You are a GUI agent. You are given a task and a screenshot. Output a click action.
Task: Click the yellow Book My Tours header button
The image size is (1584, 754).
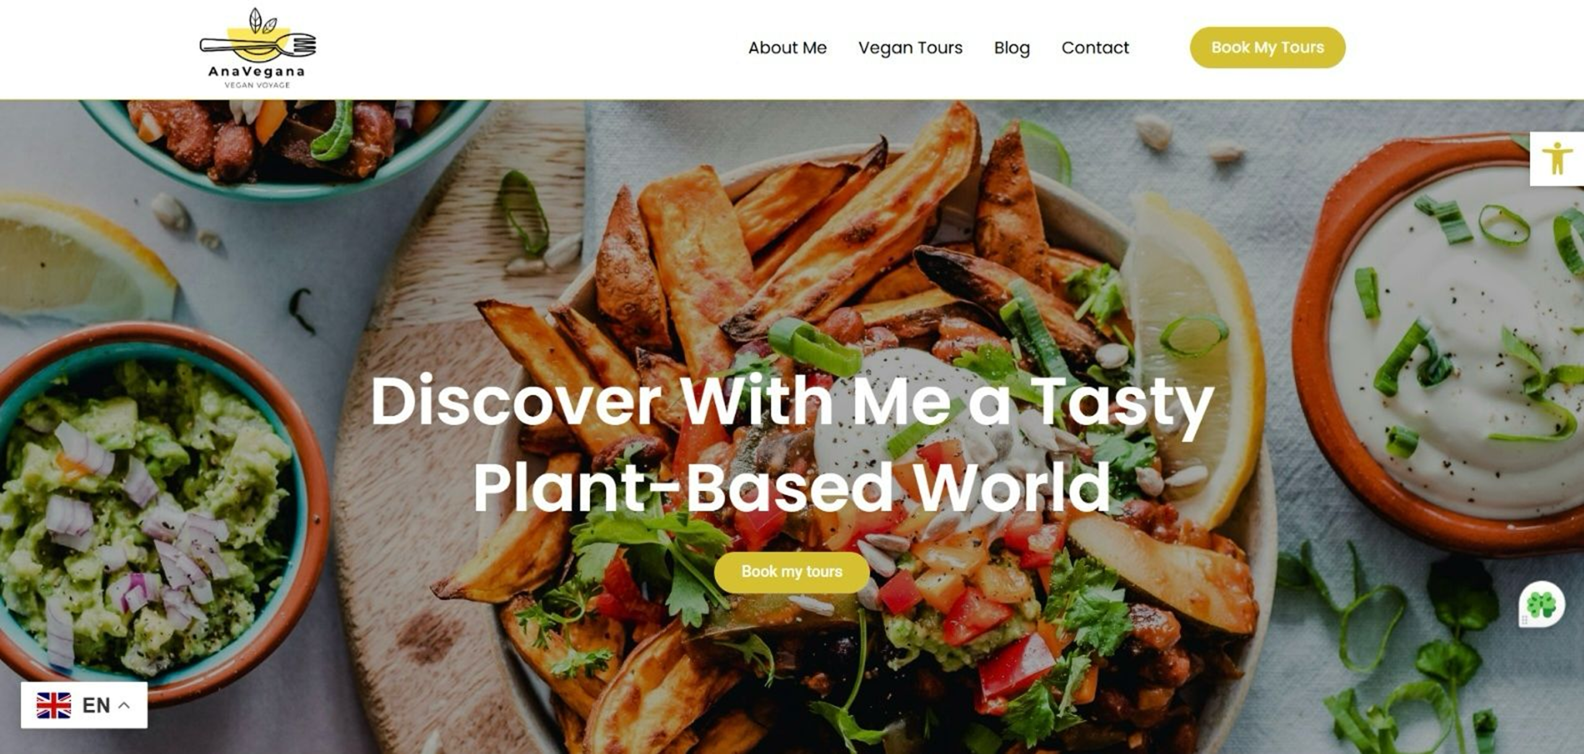click(1267, 48)
